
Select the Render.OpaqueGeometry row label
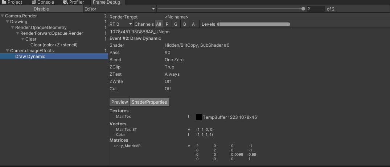tap(41, 28)
